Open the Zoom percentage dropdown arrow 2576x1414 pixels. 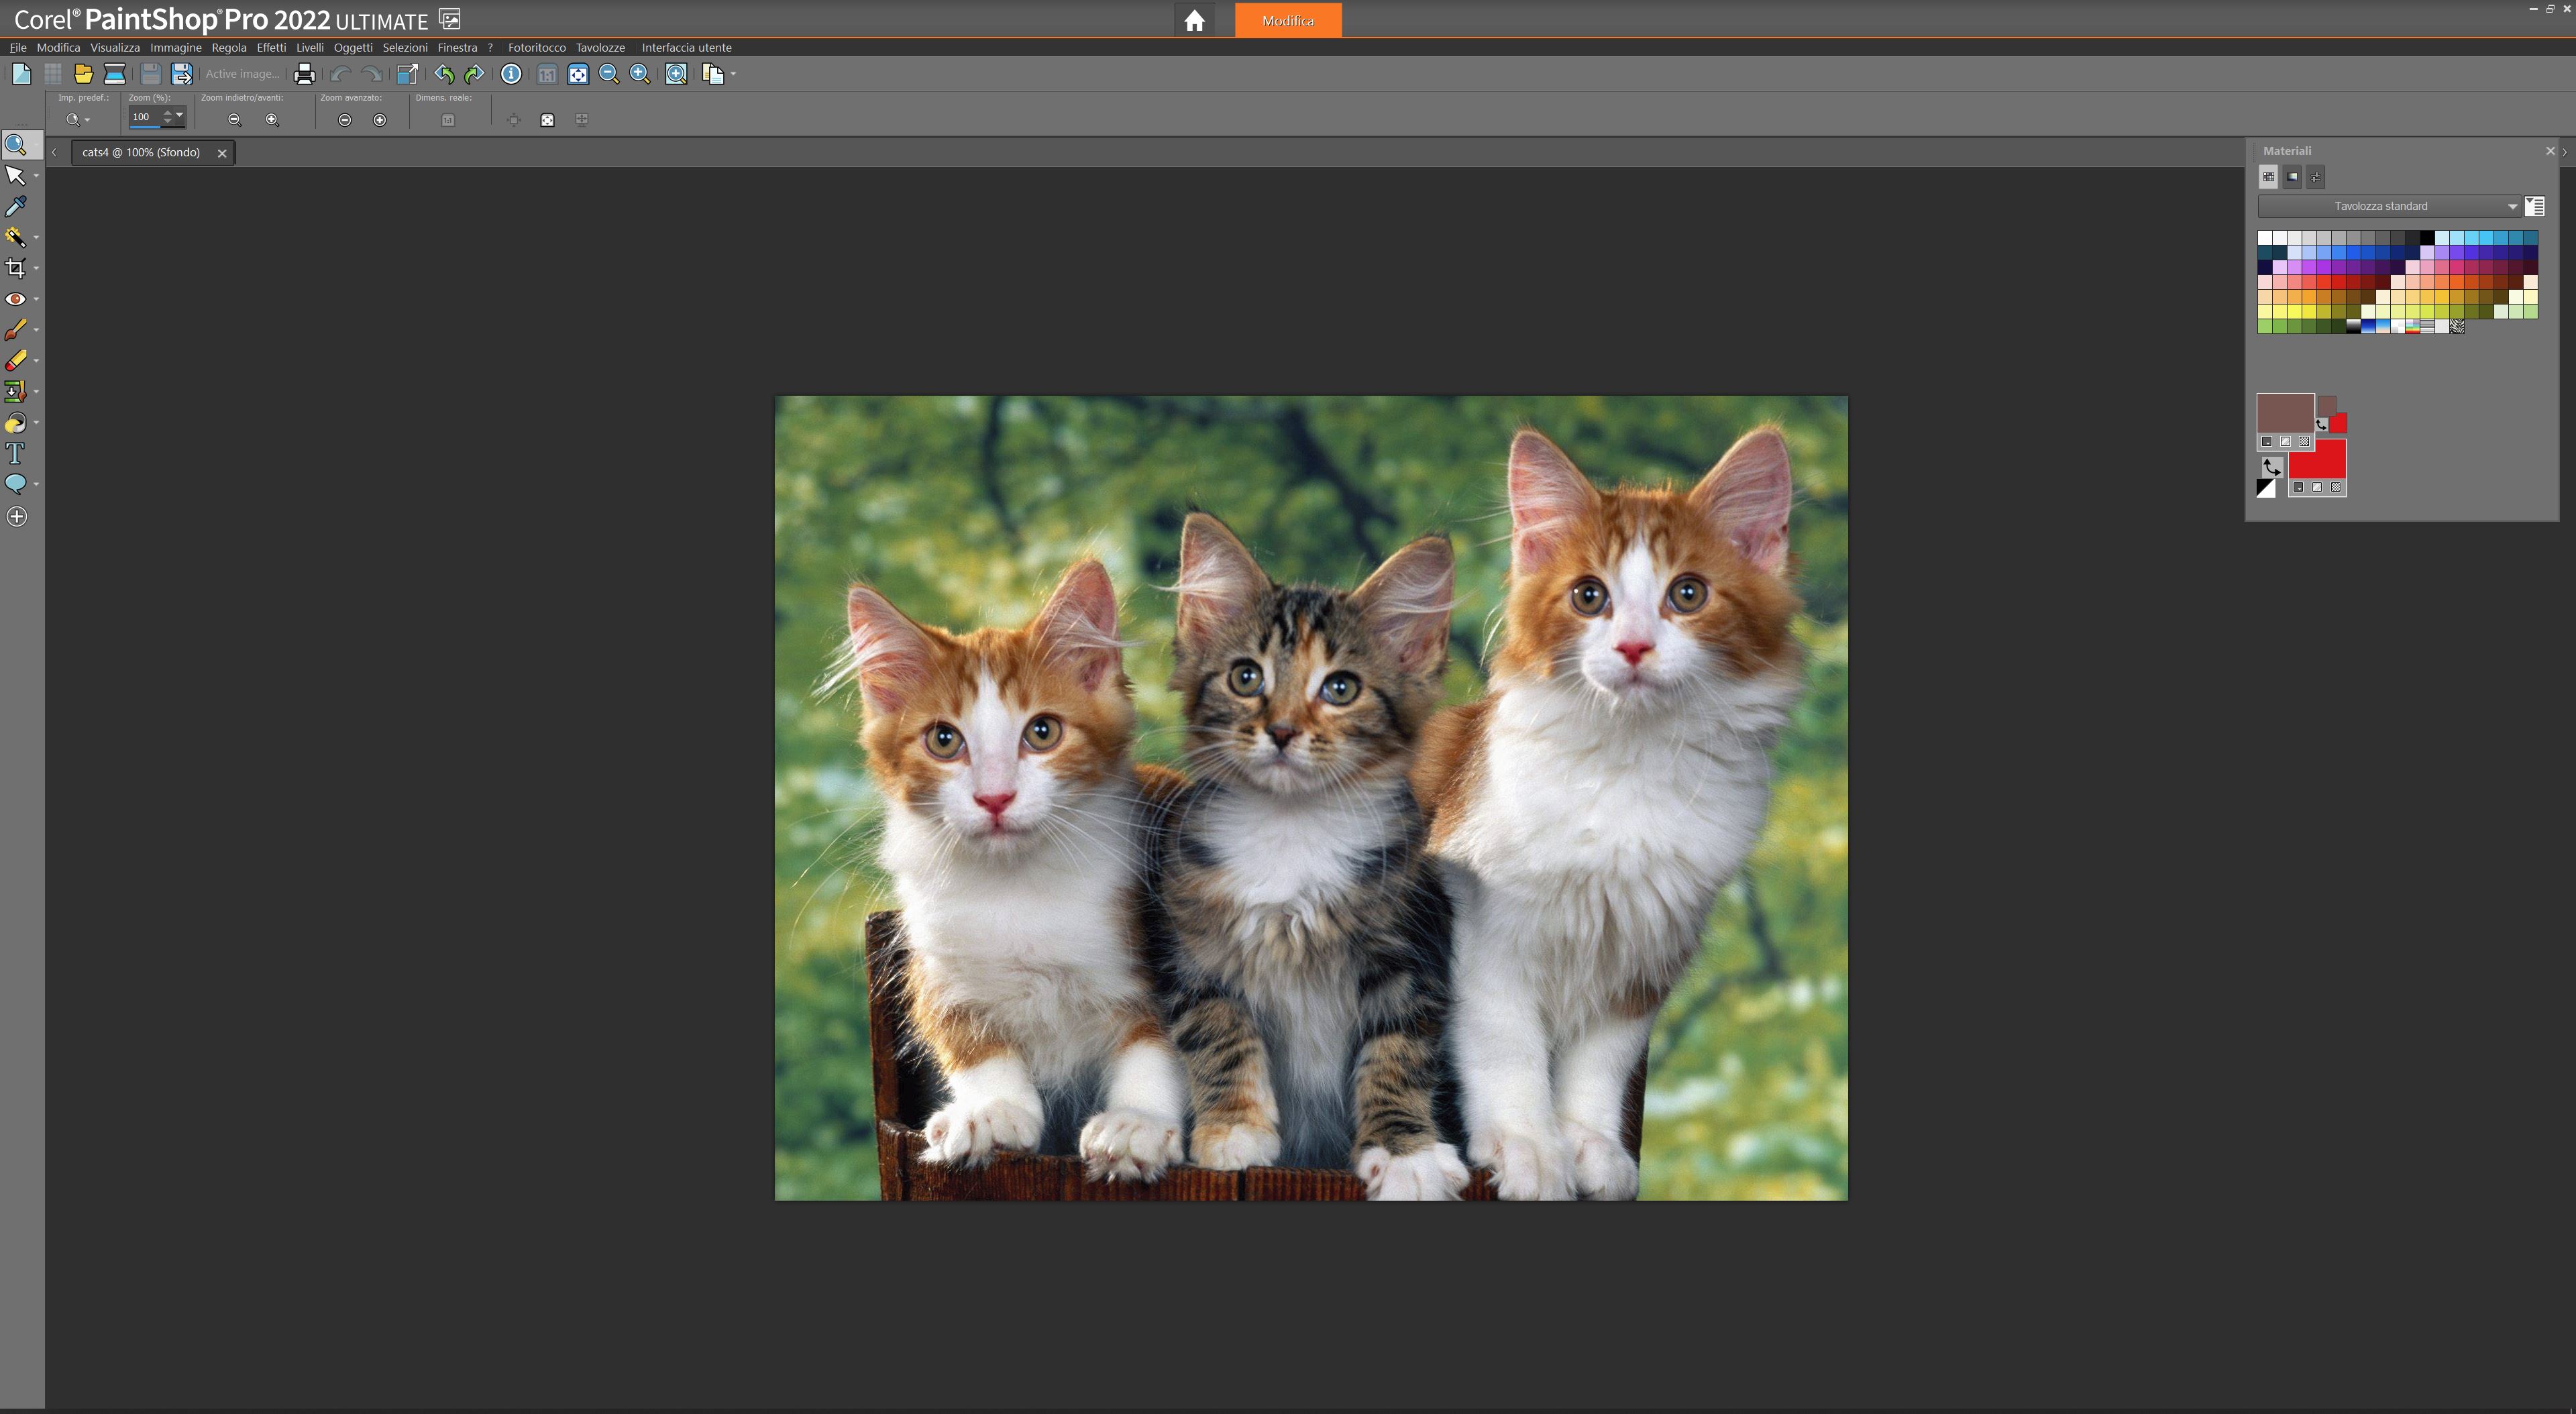(179, 115)
